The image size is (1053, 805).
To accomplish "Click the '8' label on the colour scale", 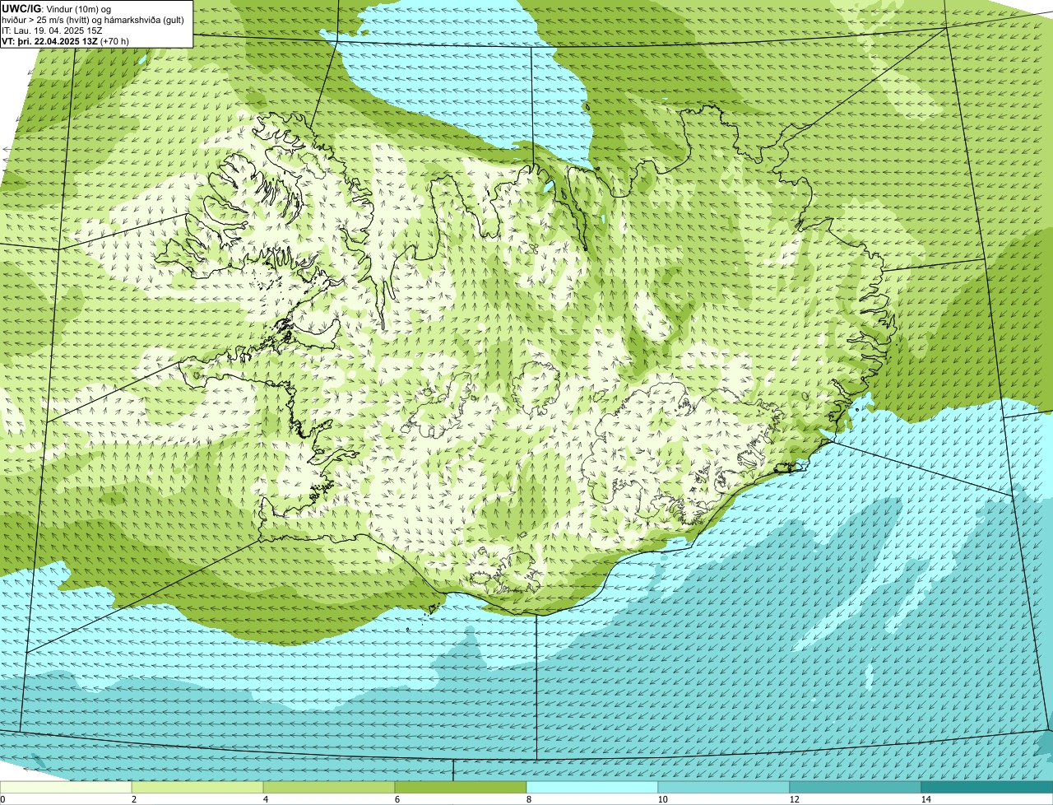I will pos(528,799).
